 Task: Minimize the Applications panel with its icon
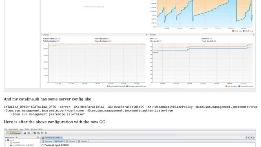coord(38,138)
